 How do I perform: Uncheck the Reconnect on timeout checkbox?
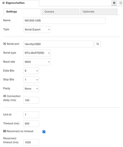44,132
